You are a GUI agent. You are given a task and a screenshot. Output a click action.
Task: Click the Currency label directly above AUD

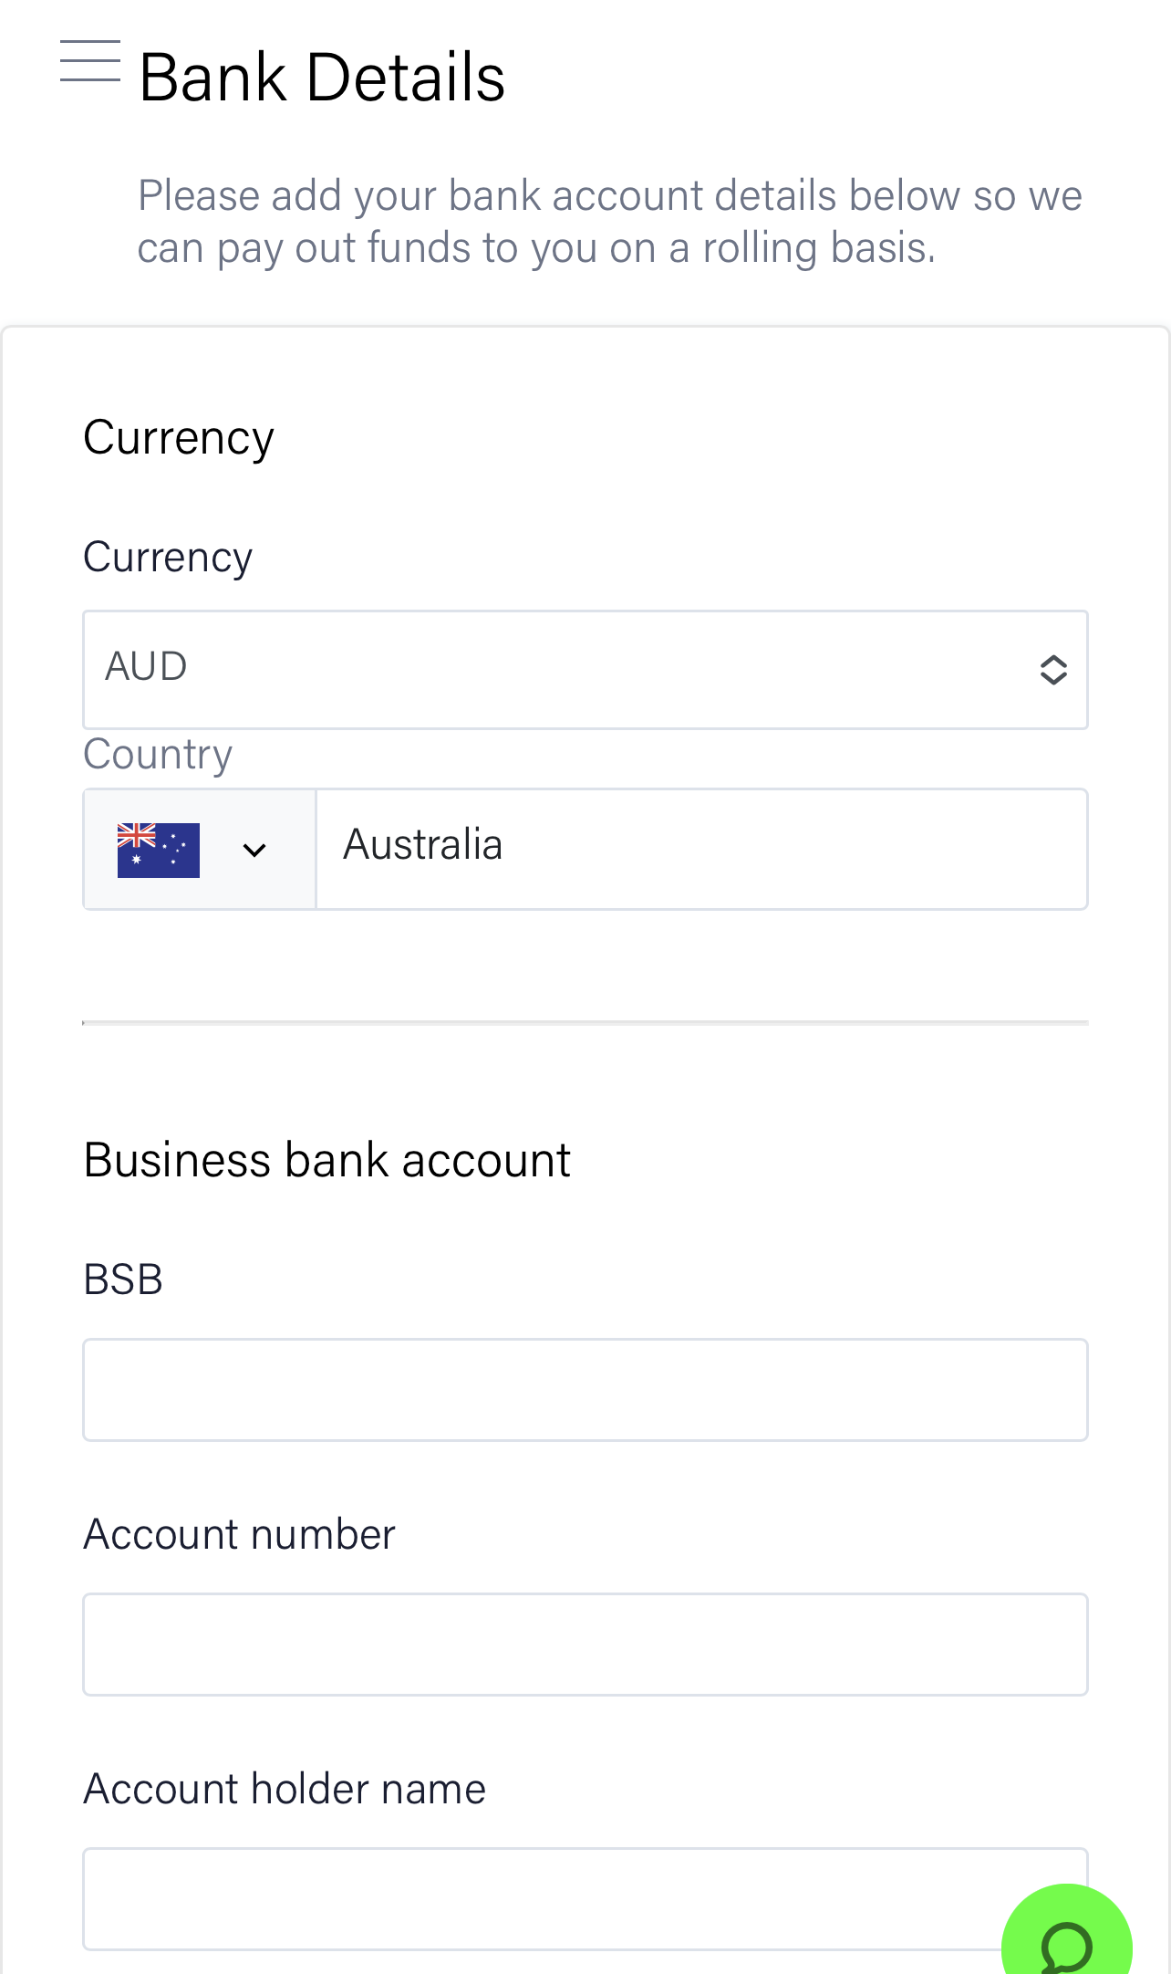coord(168,557)
